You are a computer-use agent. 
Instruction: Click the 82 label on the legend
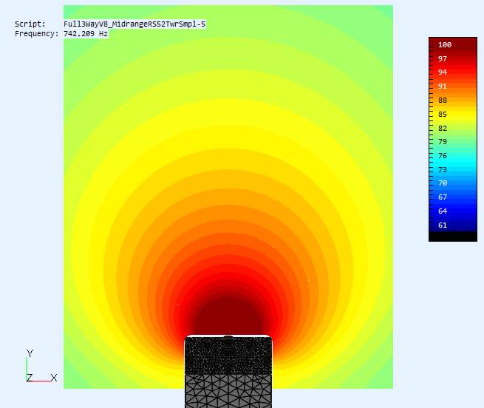(443, 128)
